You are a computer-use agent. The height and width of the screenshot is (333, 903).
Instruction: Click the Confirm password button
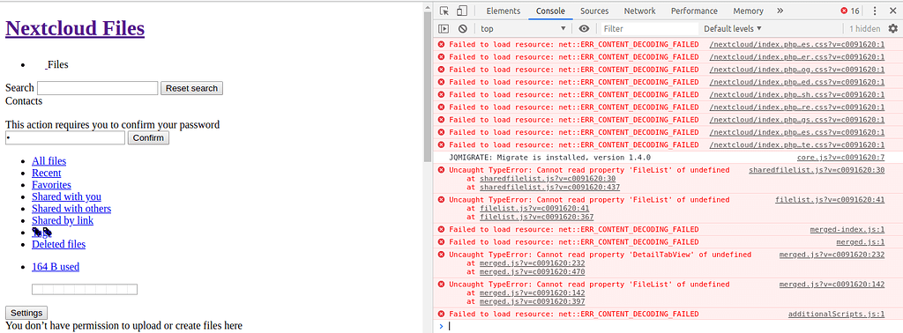coord(148,137)
